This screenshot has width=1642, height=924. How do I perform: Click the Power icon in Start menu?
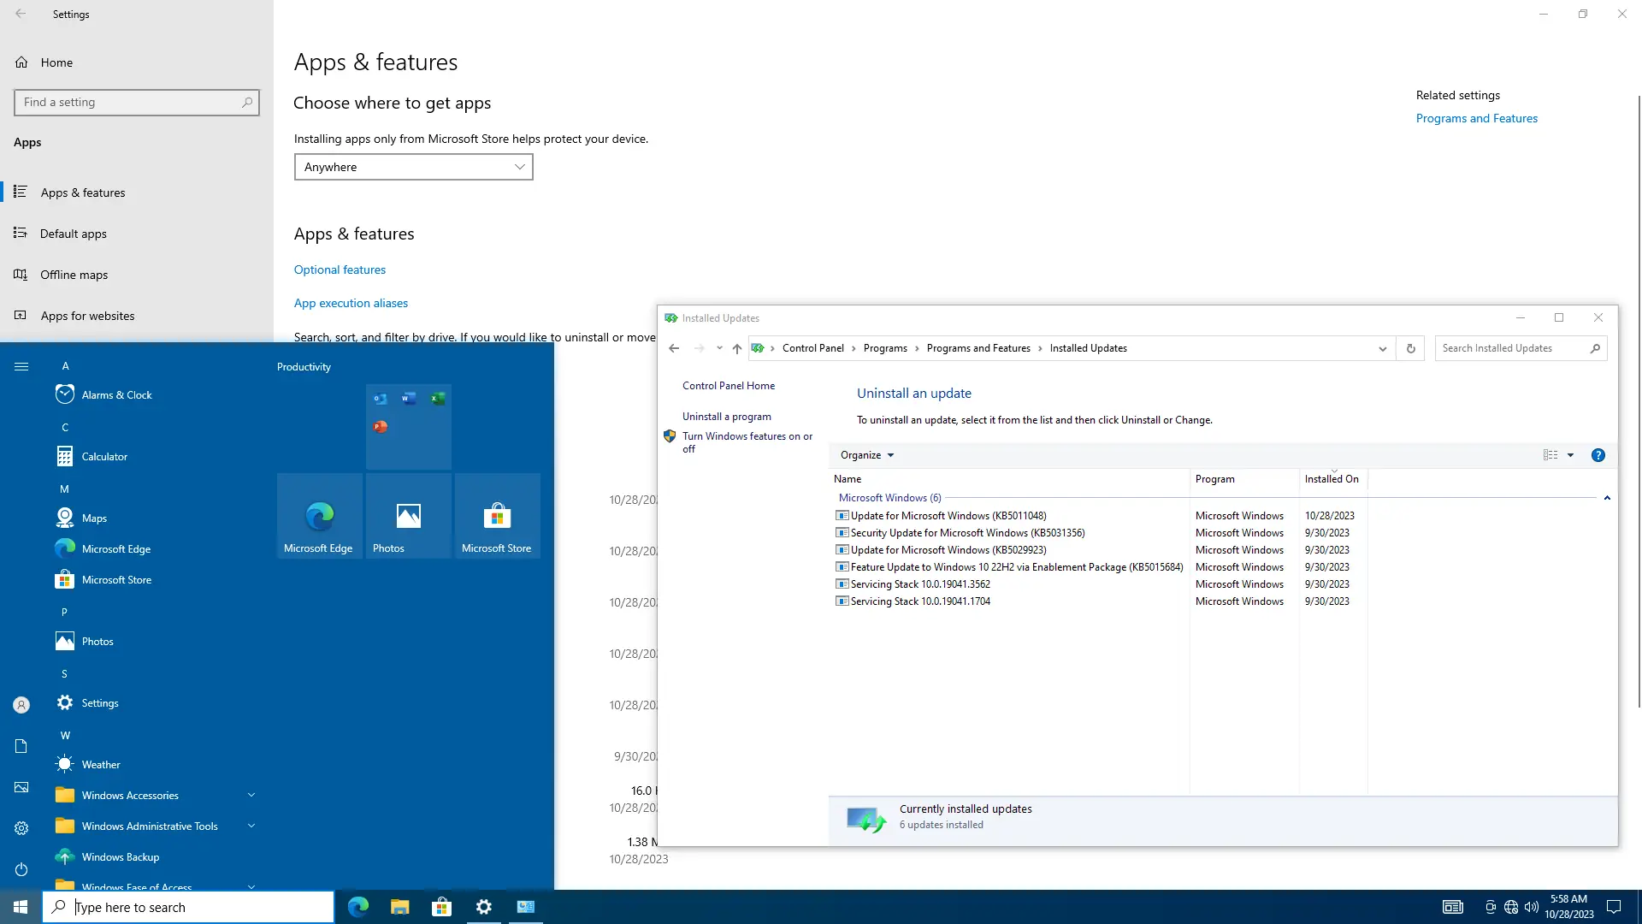[x=21, y=869]
